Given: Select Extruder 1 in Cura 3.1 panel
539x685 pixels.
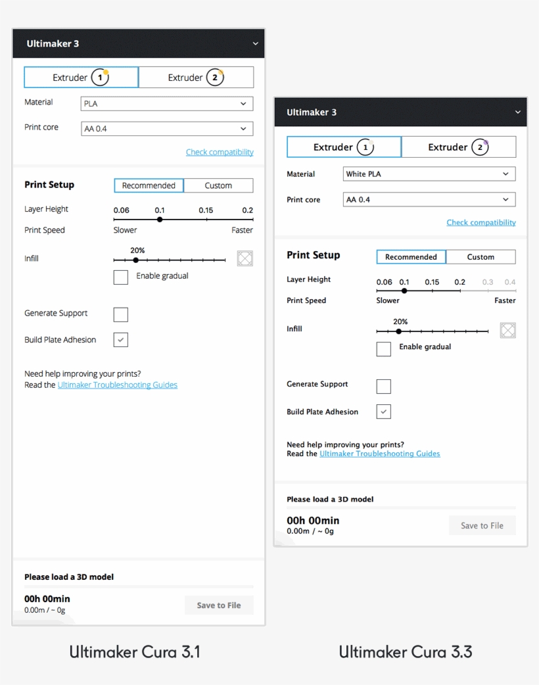Looking at the screenshot, I should pyautogui.click(x=81, y=78).
